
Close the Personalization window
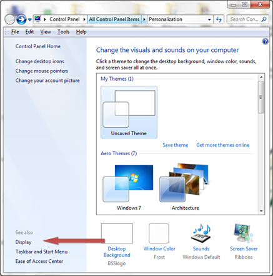pos(260,4)
